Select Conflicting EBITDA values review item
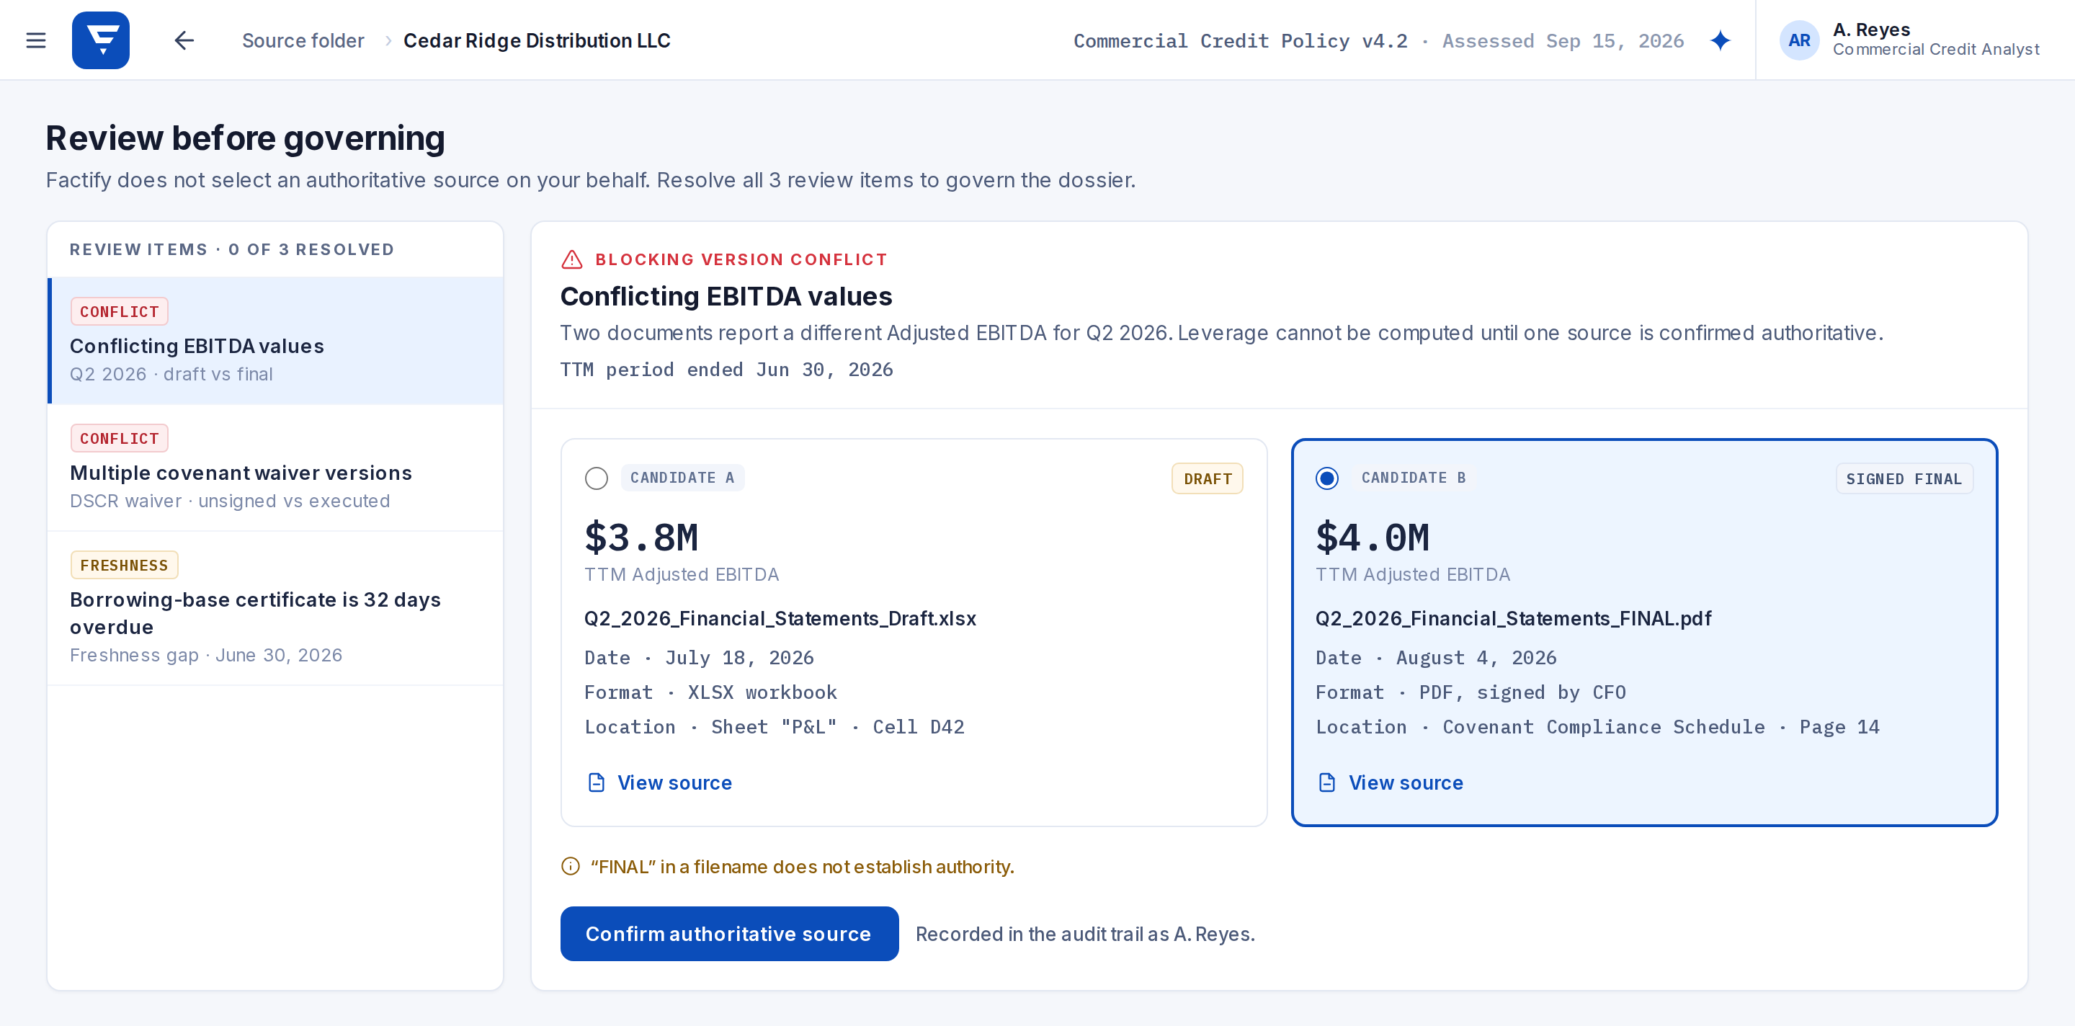Image resolution: width=2075 pixels, height=1026 pixels. click(275, 341)
